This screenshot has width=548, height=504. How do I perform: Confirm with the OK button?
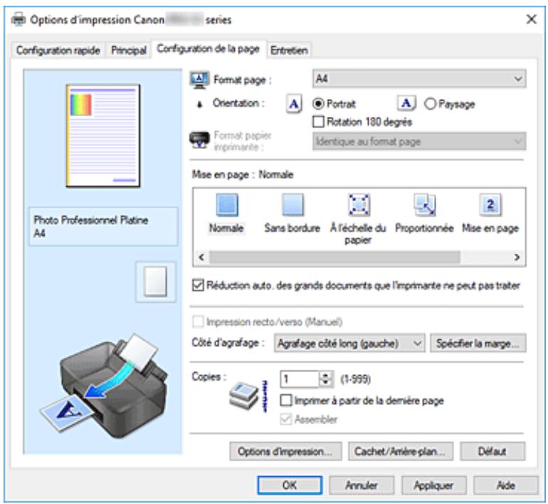tap(290, 485)
